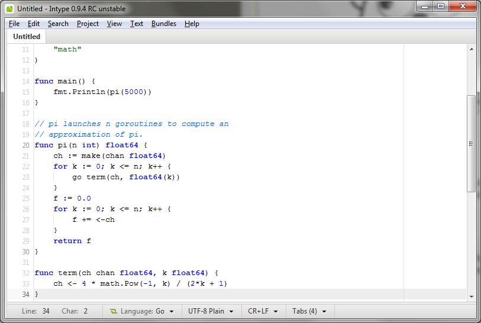Open the Language: Go dropdown
Screen dimensions: 481x323
(143, 311)
